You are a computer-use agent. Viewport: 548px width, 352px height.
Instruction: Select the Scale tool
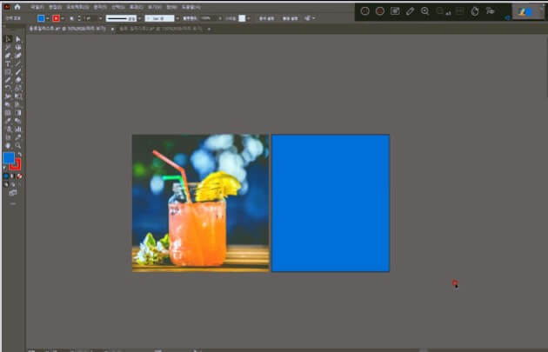click(18, 89)
